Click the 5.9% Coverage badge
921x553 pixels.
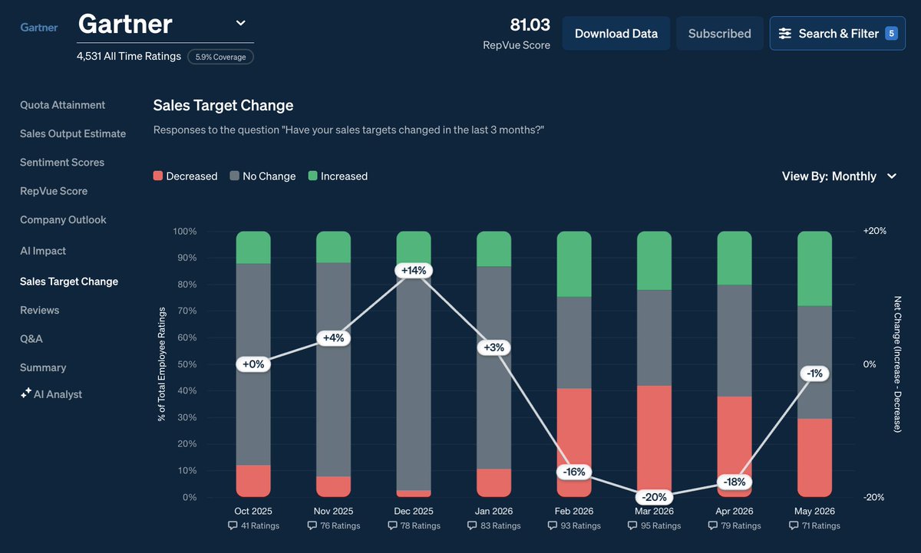coord(220,56)
